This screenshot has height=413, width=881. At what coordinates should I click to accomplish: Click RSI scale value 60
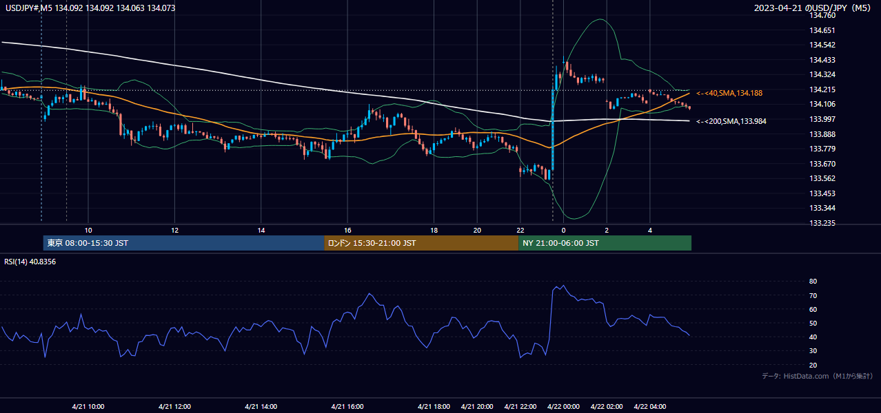[813, 309]
